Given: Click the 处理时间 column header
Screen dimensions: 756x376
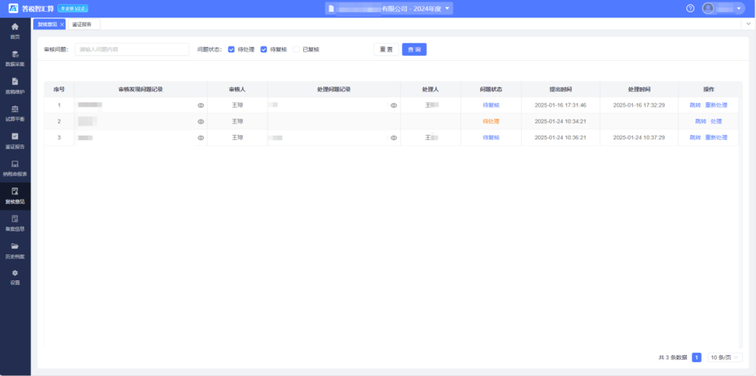Looking at the screenshot, I should tap(639, 89).
